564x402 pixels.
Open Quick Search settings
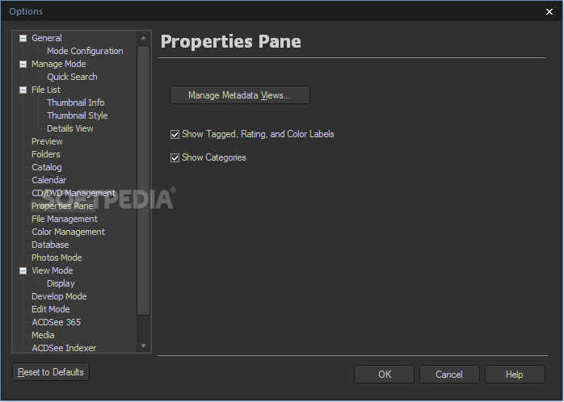[72, 77]
